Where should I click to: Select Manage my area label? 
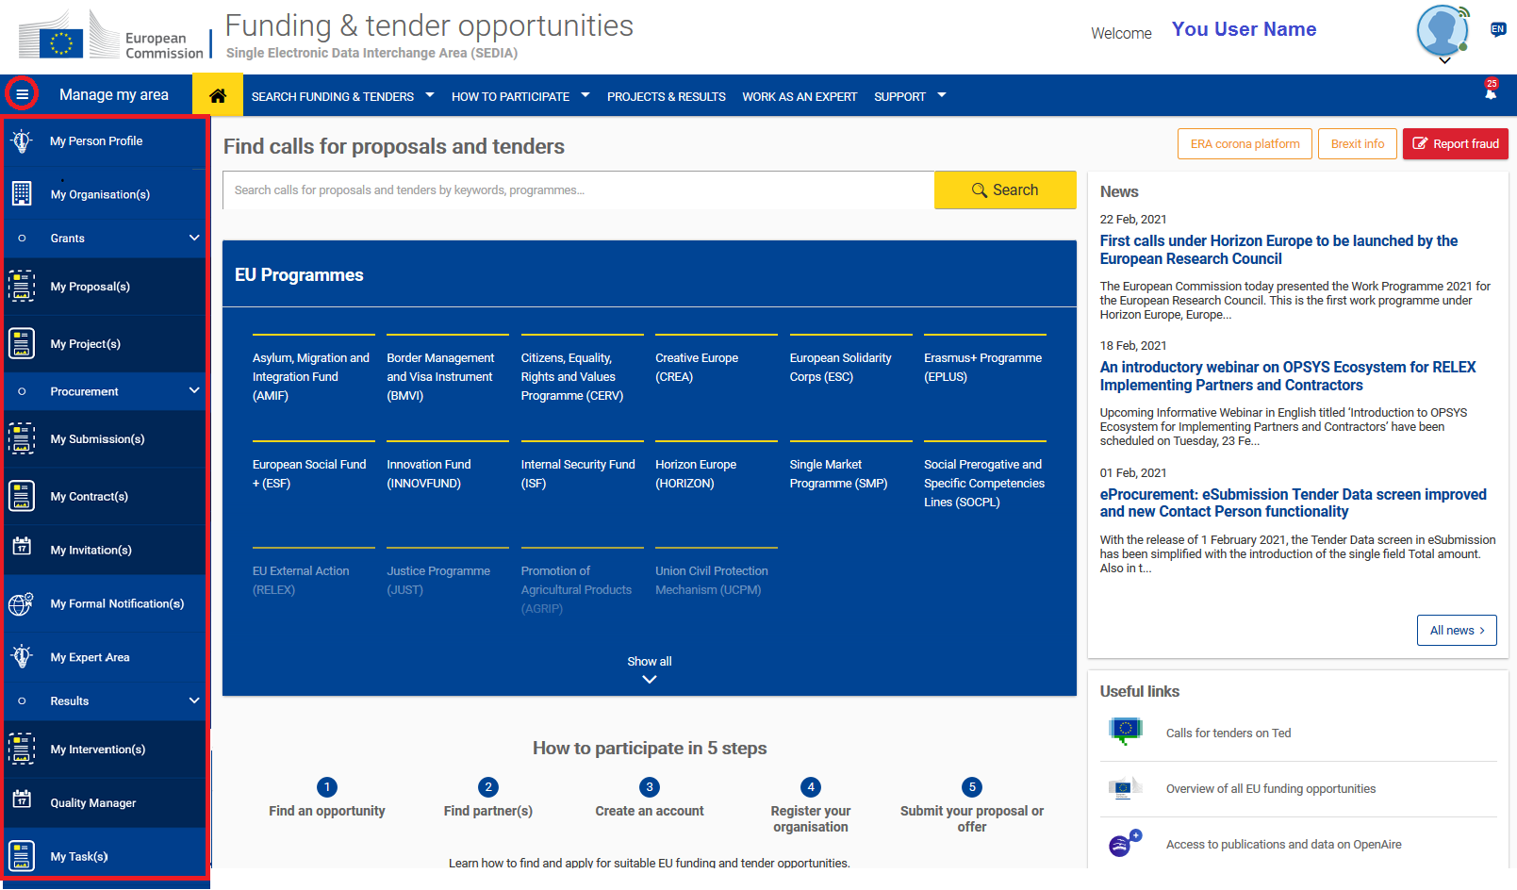[114, 94]
